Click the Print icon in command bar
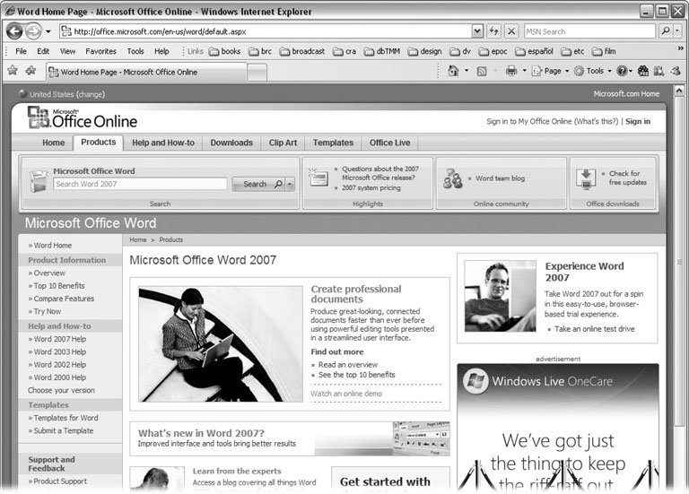 coord(511,71)
